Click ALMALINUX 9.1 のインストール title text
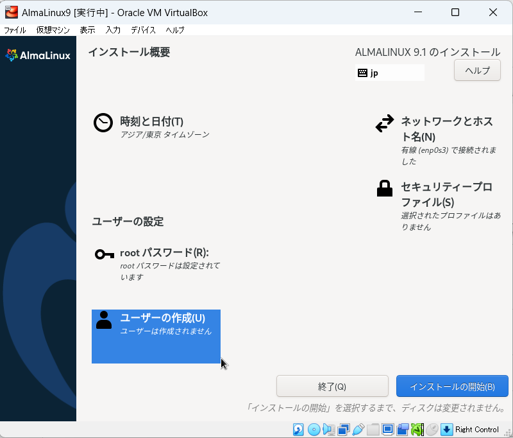 pos(428,52)
